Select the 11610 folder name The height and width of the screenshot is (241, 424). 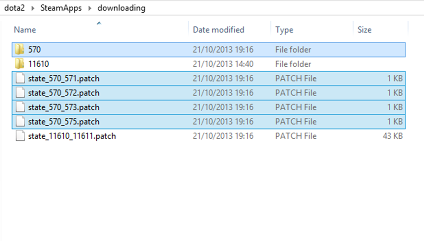[39, 64]
